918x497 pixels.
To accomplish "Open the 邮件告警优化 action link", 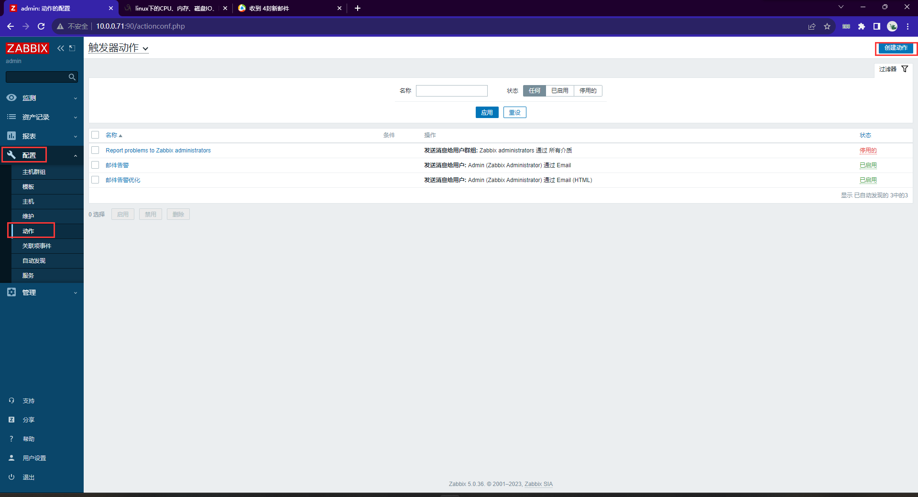I will [x=123, y=180].
